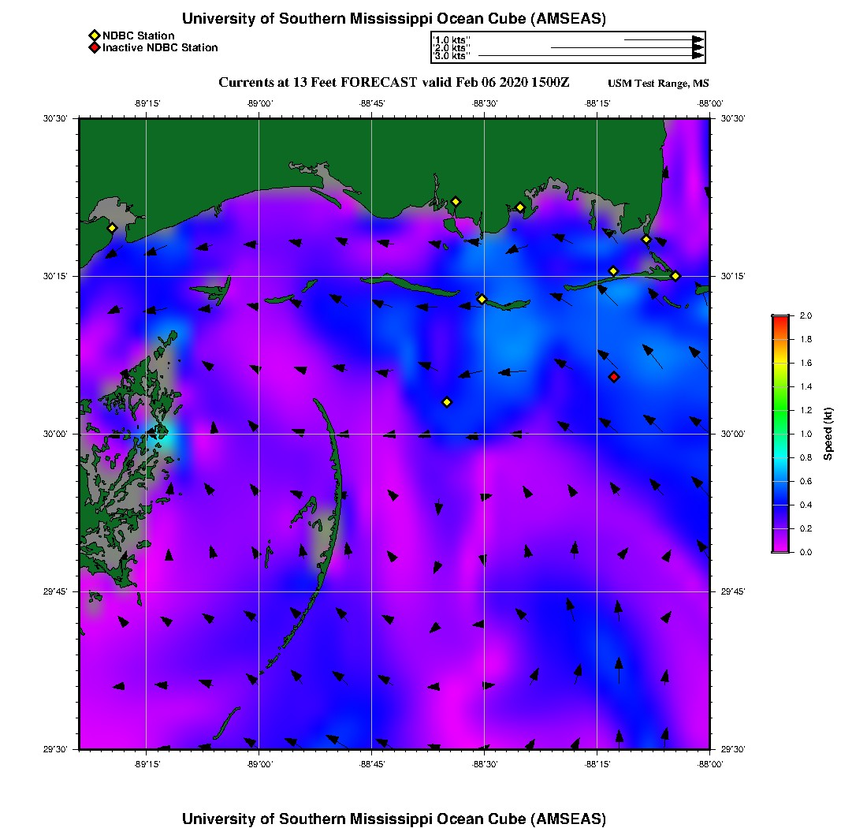867x828 pixels.
Task: Click the 'Speed (kt)' colorbar label
Action: (x=828, y=435)
